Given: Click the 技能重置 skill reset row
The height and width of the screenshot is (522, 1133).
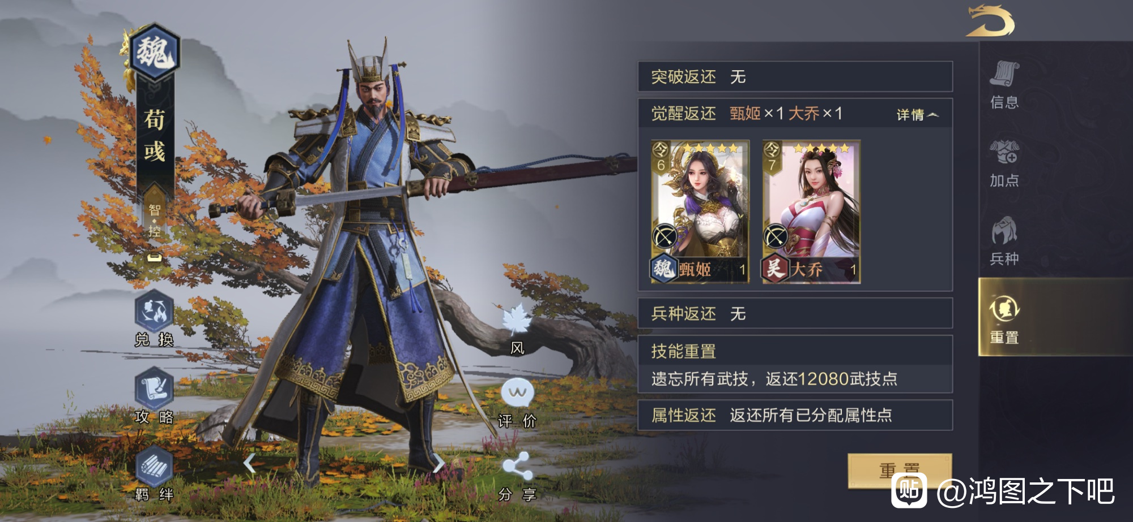Looking at the screenshot, I should click(x=795, y=364).
